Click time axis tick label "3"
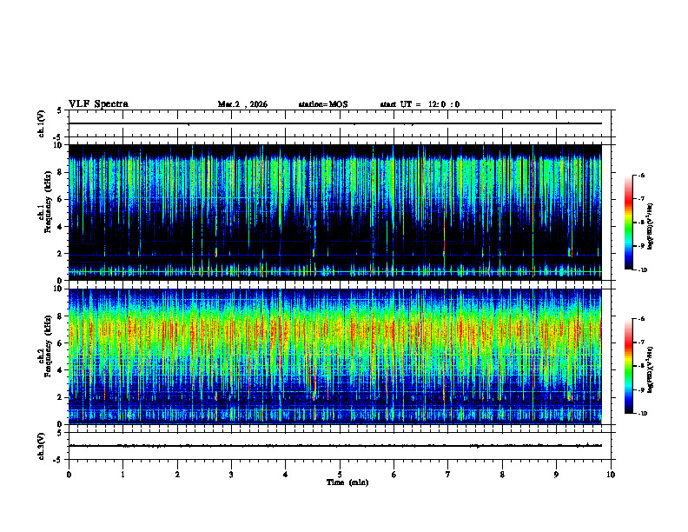Viewport: 688px width, 532px height. 231,475
